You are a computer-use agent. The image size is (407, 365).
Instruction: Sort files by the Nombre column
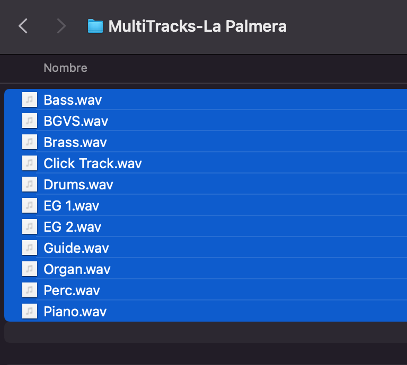(x=65, y=68)
